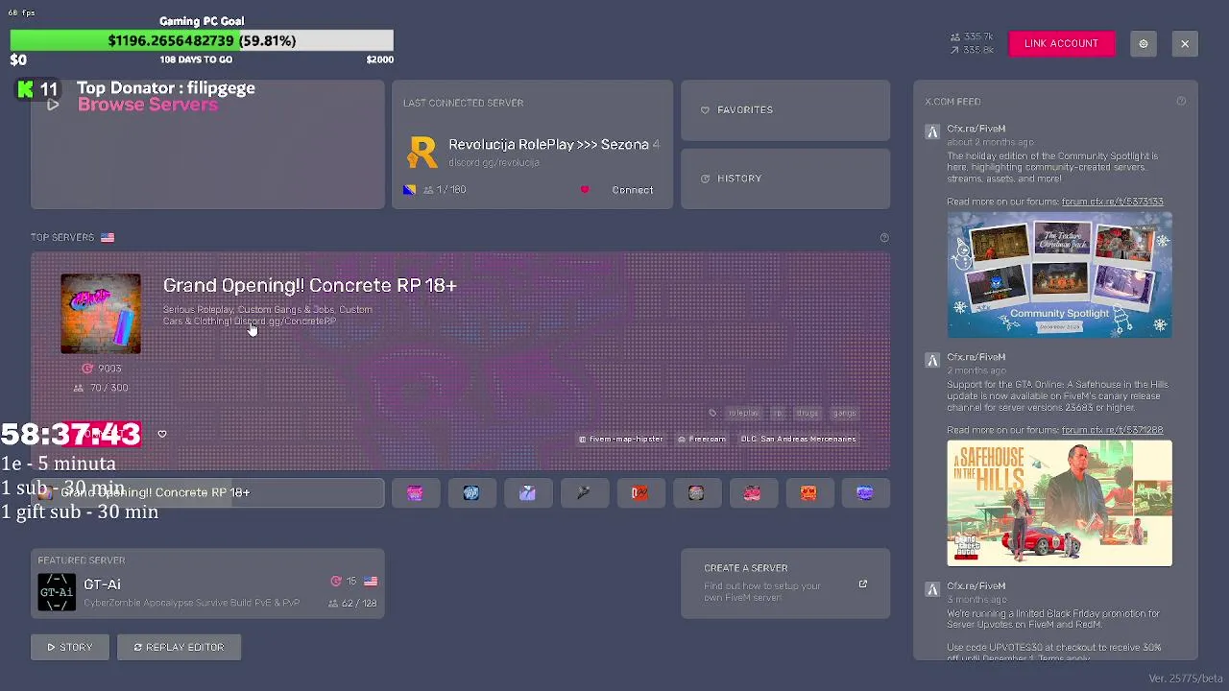Click the Cfx.re avatar on Safehouse post

point(931,361)
